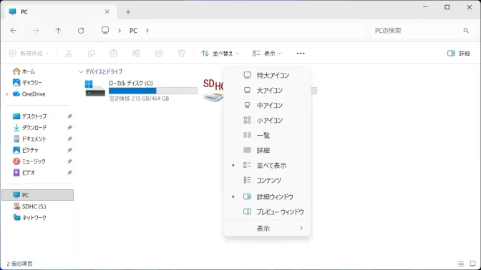Viewport: 481px width, 270px height.
Task: Switch to details list view in status bar
Action: [461, 264]
